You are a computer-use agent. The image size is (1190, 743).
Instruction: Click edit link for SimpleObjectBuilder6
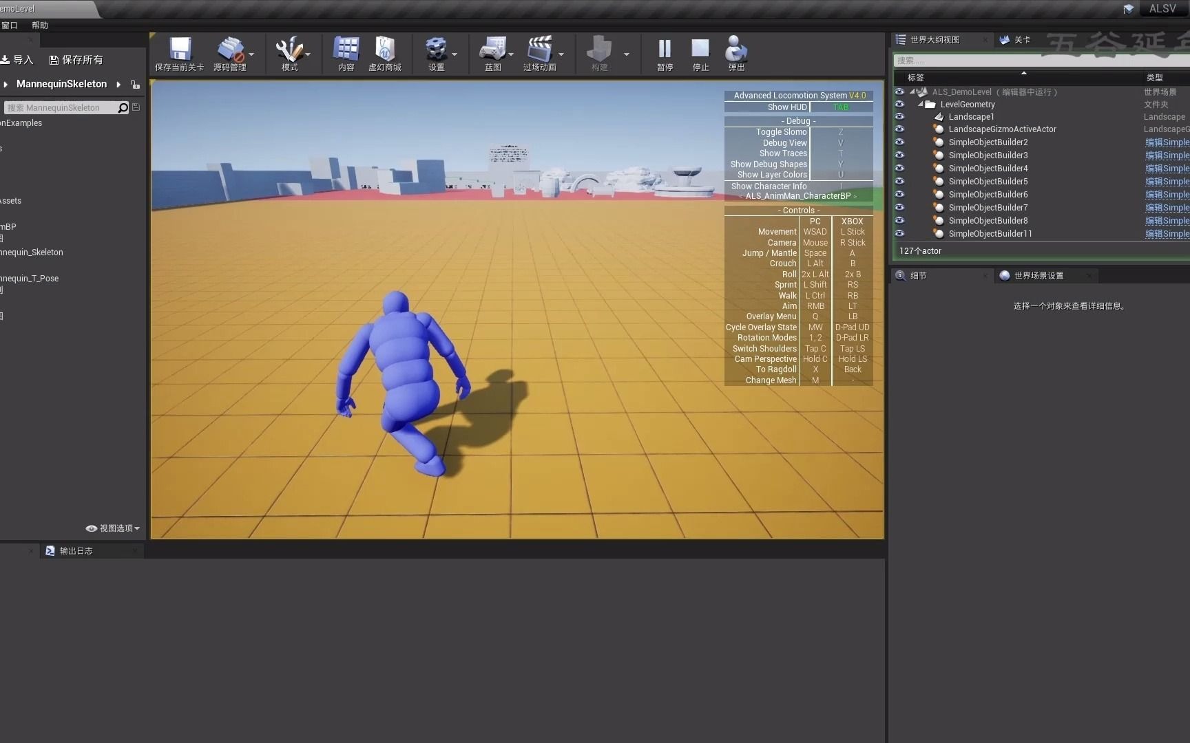[1167, 195]
